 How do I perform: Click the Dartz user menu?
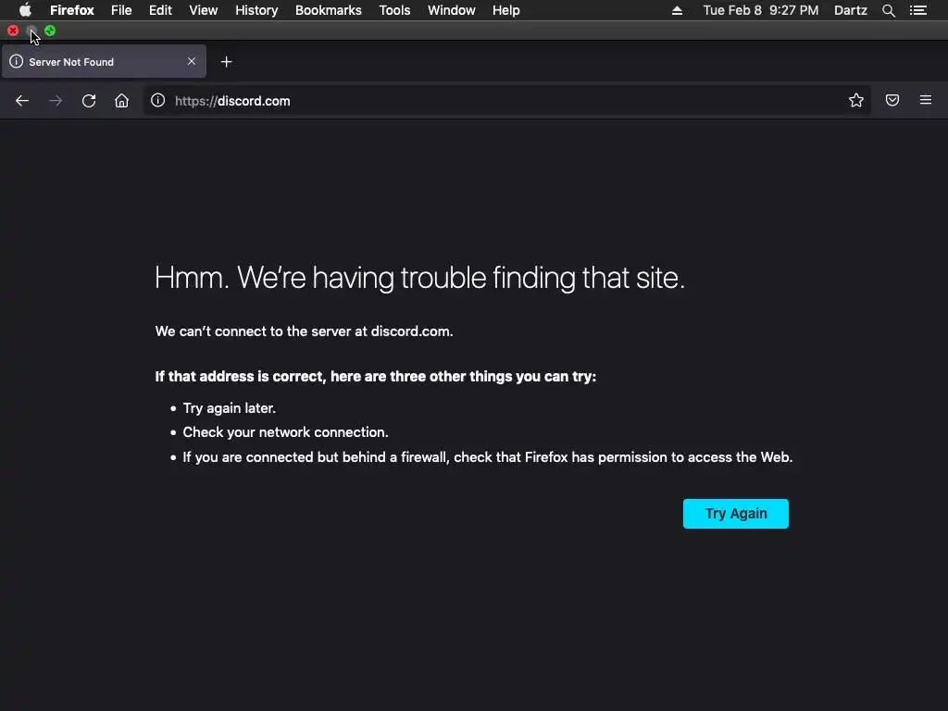[x=851, y=10]
